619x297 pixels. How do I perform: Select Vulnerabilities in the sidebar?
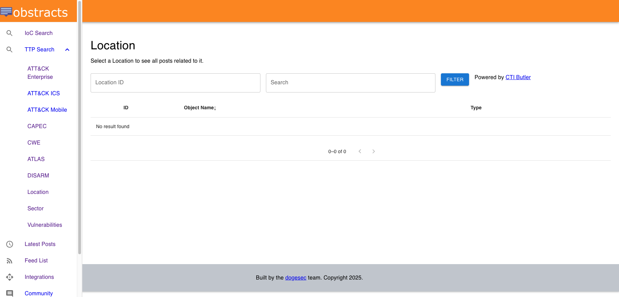pos(45,225)
